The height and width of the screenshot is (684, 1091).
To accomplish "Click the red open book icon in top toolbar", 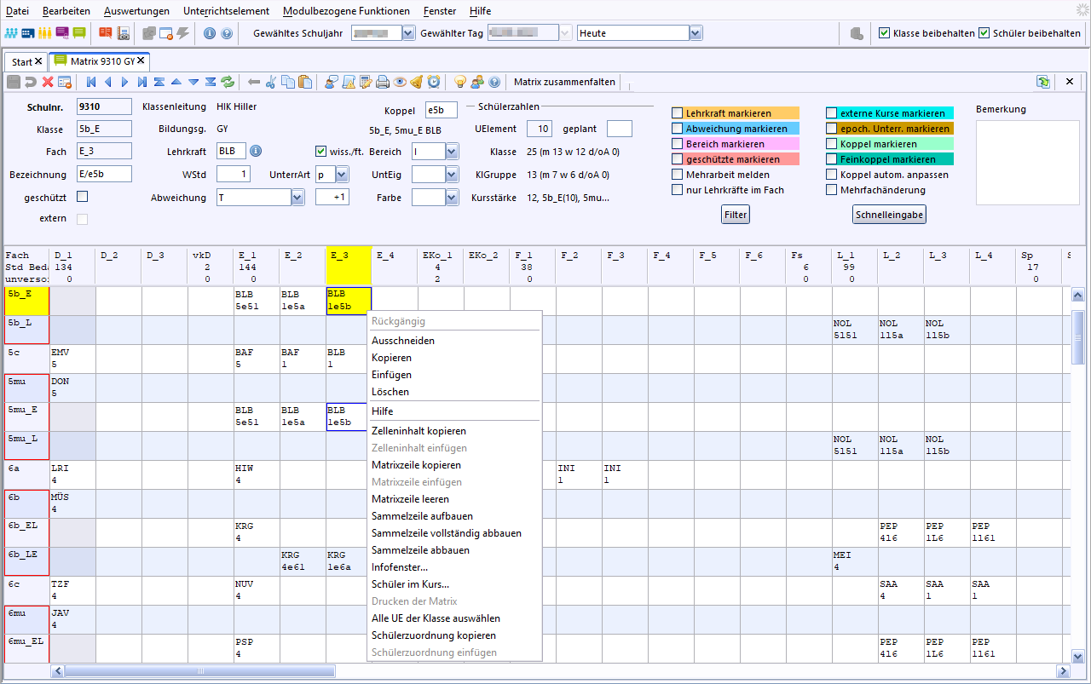I will (x=106, y=33).
